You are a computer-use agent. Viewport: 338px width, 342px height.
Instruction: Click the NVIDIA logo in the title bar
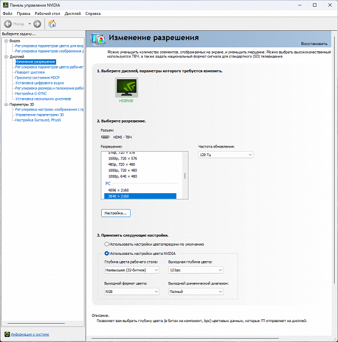[6, 5]
